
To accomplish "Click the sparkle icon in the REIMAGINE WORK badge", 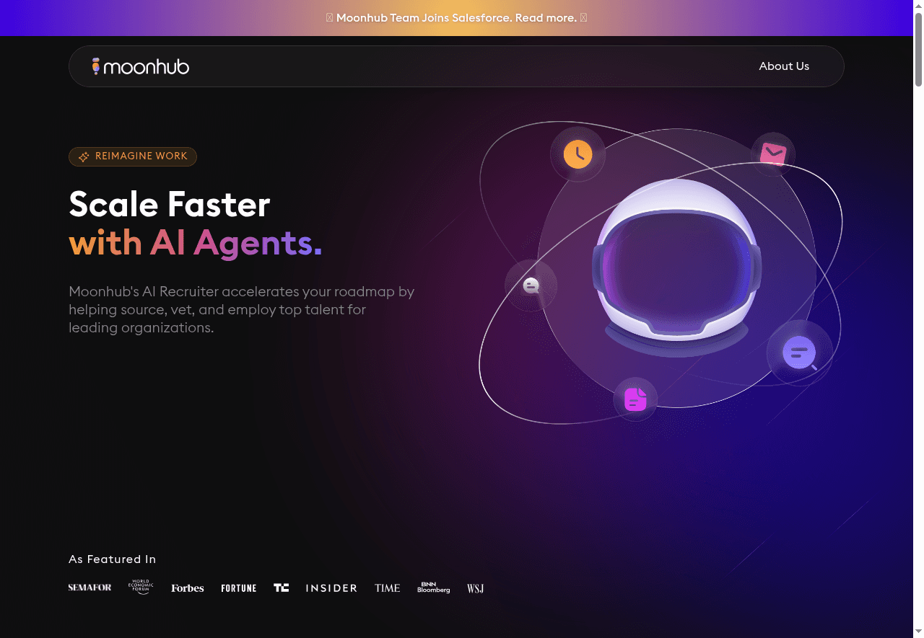I will tap(84, 156).
